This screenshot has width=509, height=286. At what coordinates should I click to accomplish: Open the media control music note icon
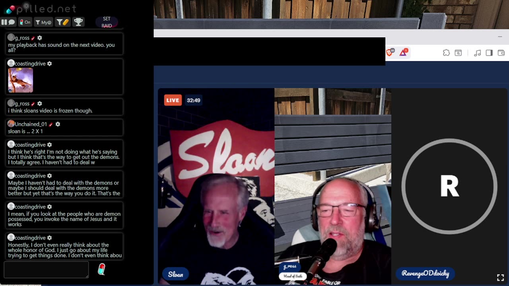[478, 53]
